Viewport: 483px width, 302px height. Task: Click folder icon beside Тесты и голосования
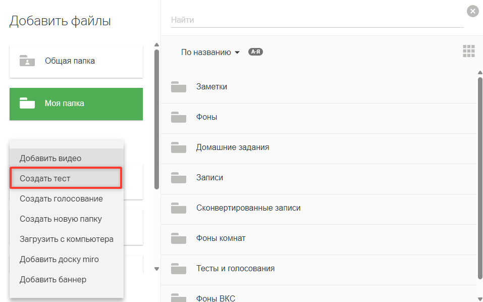tap(179, 268)
